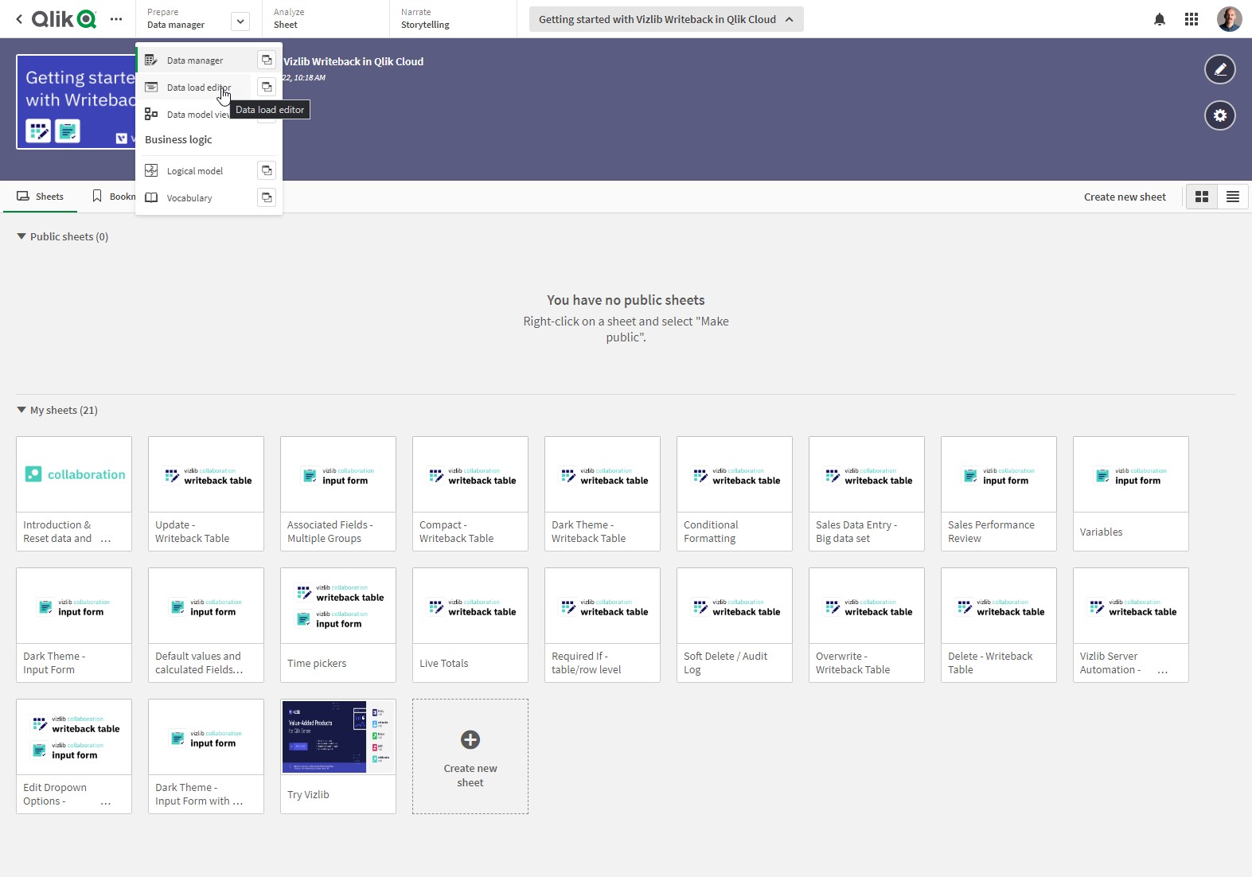Image resolution: width=1252 pixels, height=877 pixels.
Task: Switch to list view of sheets
Action: 1233,197
